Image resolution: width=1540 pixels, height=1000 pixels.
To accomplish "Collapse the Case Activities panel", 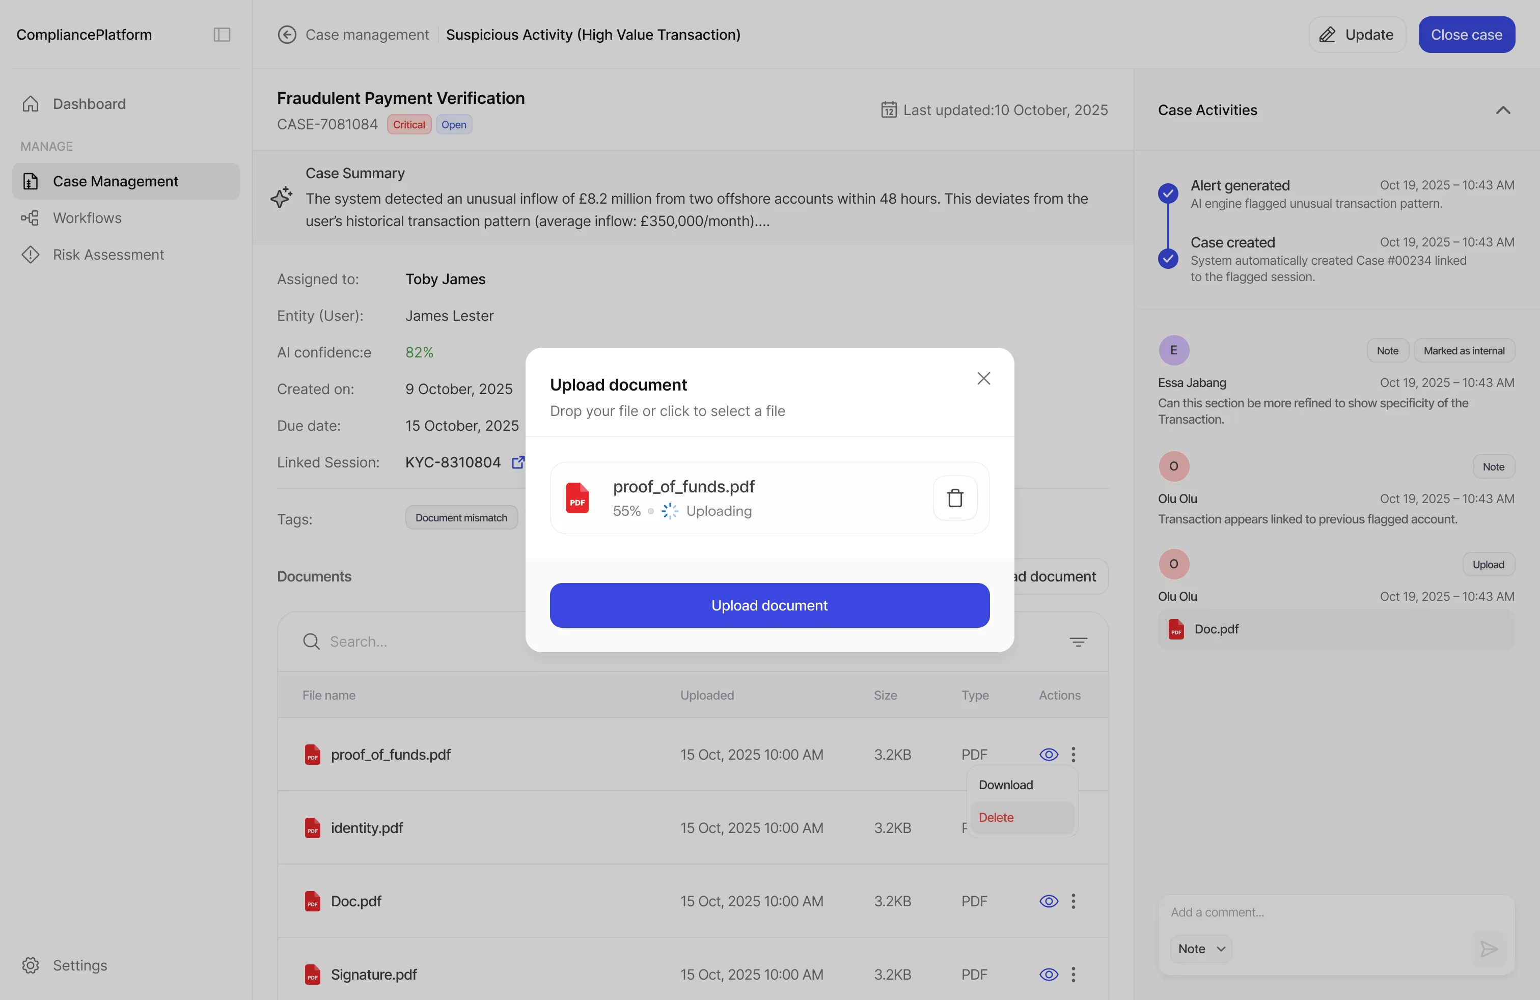I will click(1503, 110).
